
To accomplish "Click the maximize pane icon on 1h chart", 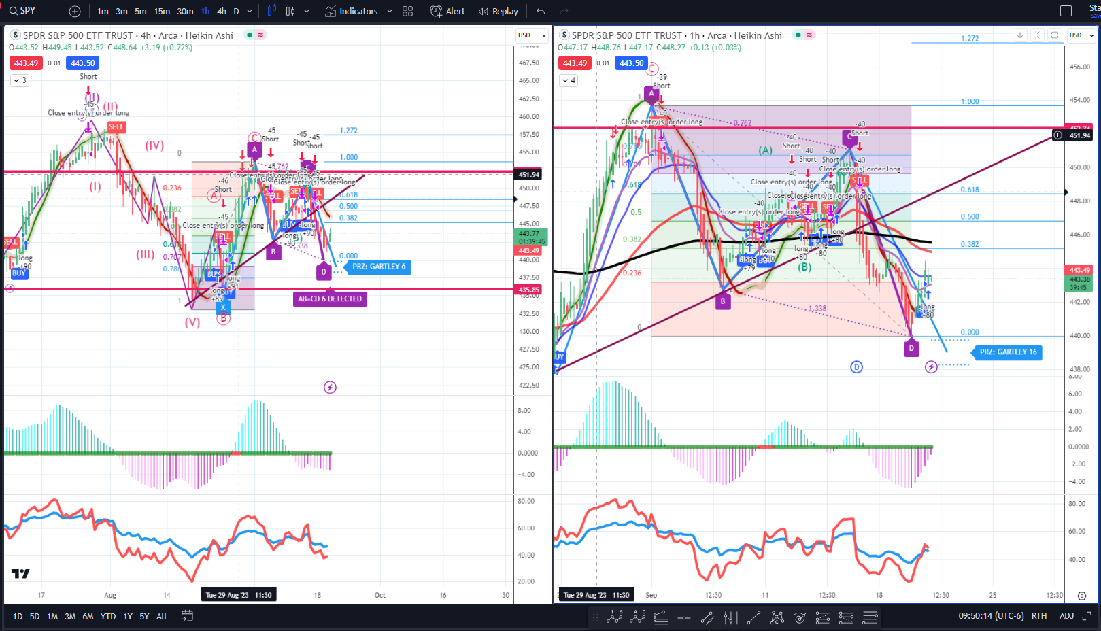I will click(1055, 35).
